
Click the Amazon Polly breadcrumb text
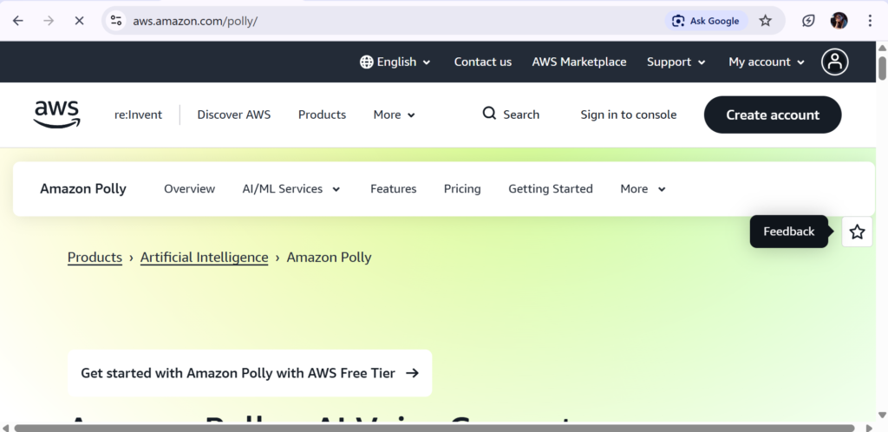click(x=329, y=257)
